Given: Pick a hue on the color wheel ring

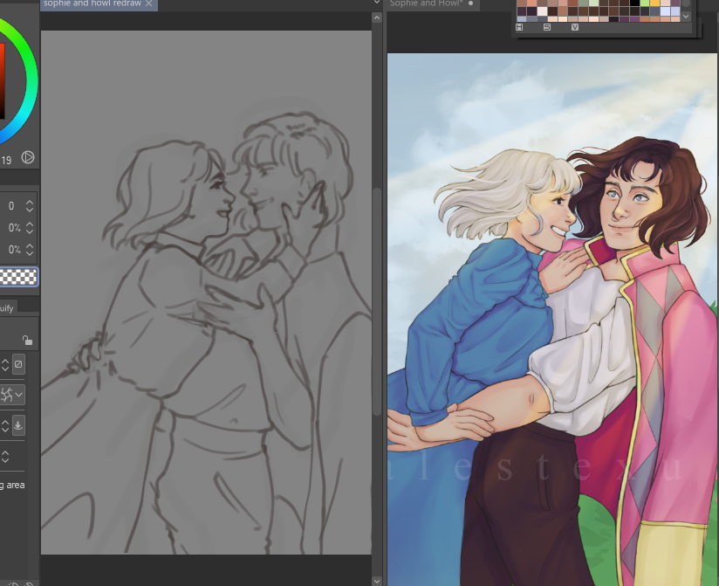Looking at the screenshot, I should pos(31,83).
